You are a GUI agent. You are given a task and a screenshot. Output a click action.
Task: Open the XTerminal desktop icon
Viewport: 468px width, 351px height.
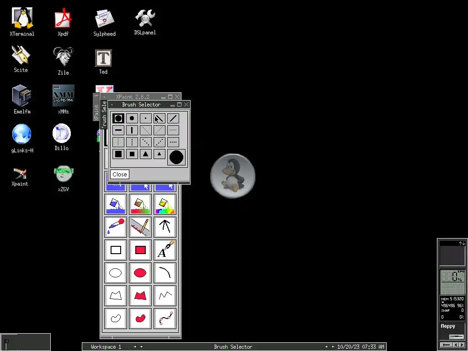click(22, 22)
